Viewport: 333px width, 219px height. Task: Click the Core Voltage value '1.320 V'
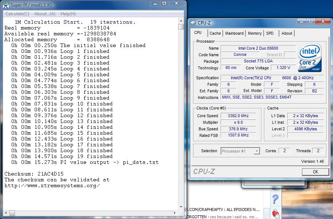[x=283, y=68]
